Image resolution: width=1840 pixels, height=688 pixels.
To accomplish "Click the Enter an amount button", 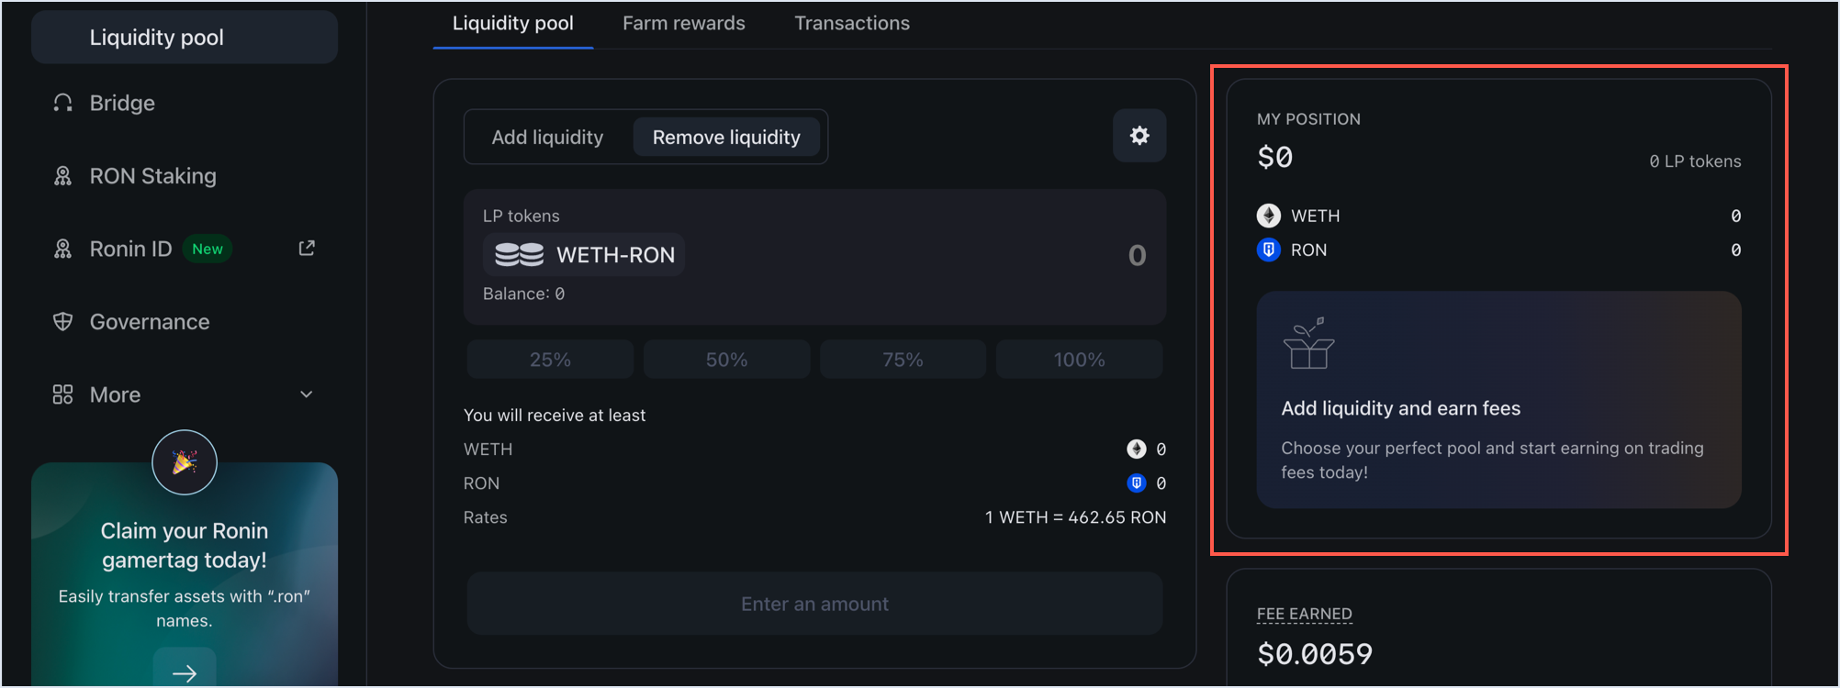I will 814,604.
